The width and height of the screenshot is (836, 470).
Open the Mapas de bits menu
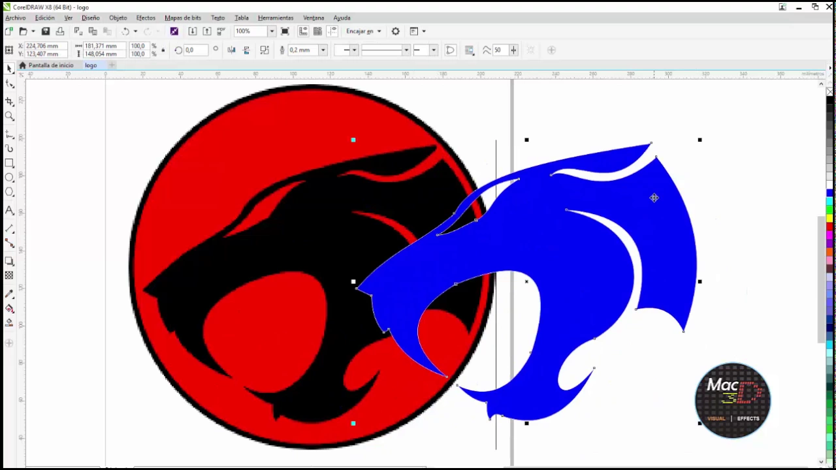[x=183, y=18]
